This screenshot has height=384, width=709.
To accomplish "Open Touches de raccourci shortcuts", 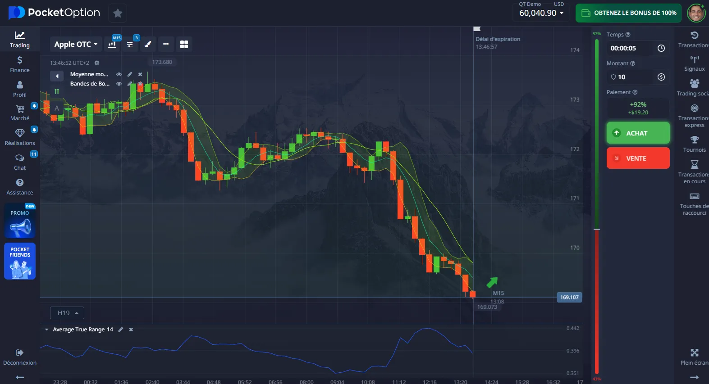I will [x=694, y=204].
